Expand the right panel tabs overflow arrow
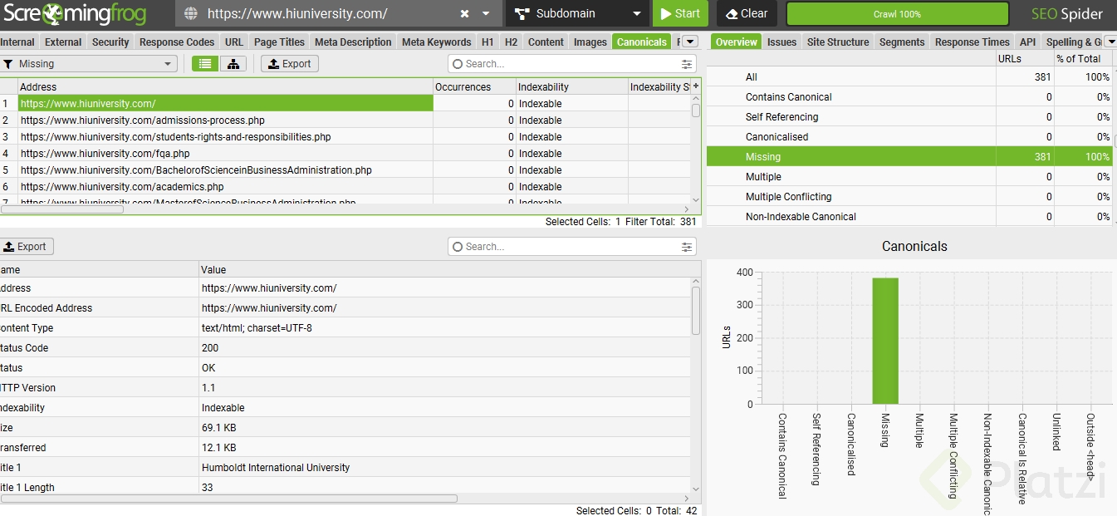This screenshot has width=1117, height=516. 1110,42
